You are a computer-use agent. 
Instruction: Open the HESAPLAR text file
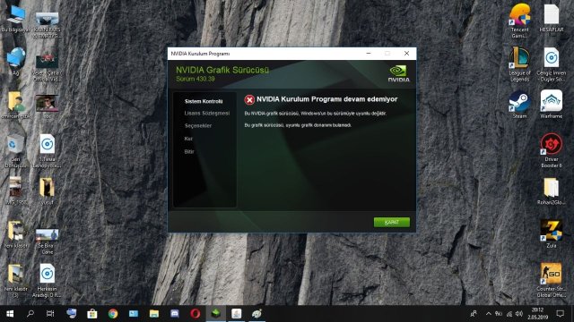coord(552,18)
